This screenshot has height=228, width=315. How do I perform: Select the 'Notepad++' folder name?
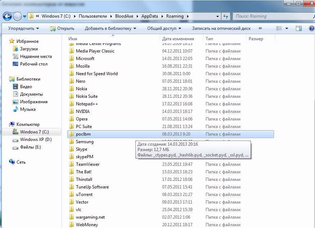point(87,104)
